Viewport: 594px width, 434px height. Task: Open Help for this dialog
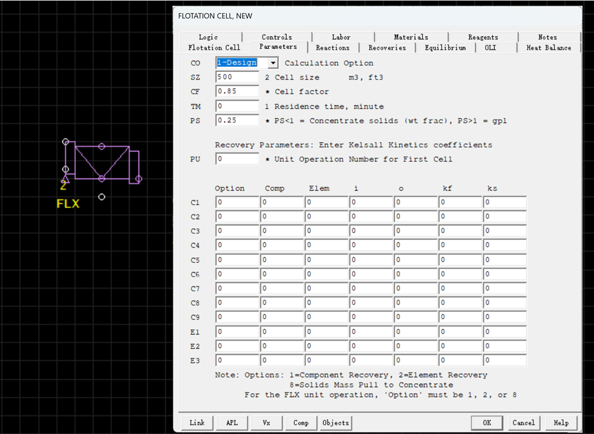[561, 423]
